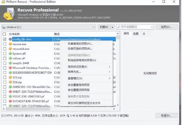Click the Recuva hard-hat logo icon
The image size is (182, 125).
(x=9, y=14)
